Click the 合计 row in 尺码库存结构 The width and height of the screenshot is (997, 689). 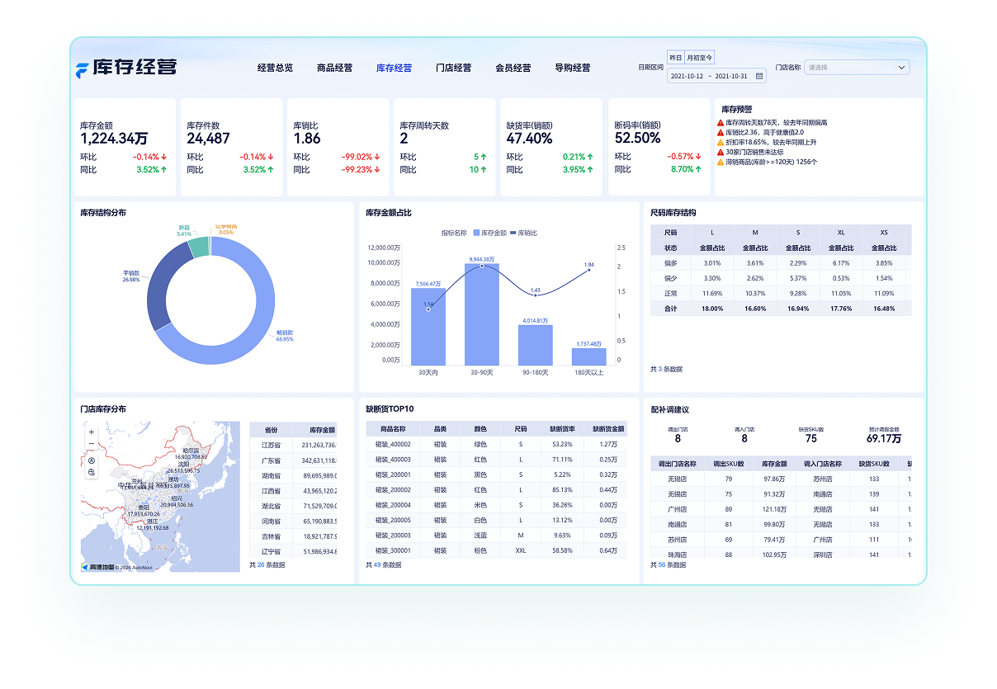(x=781, y=309)
